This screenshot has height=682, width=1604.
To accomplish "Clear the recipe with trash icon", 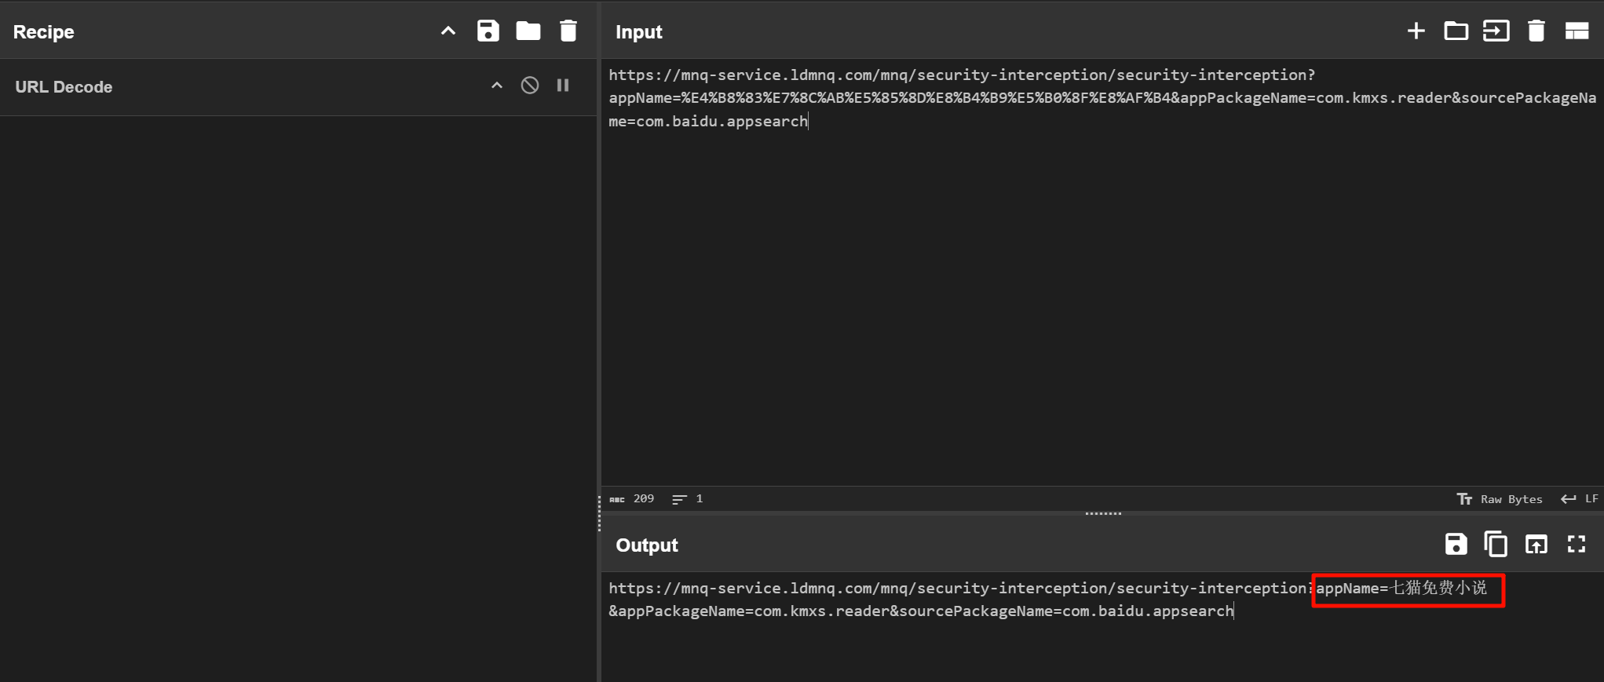I will click(x=568, y=31).
